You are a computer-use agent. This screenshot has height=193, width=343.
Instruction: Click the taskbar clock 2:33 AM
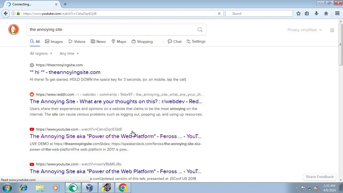tap(329, 188)
